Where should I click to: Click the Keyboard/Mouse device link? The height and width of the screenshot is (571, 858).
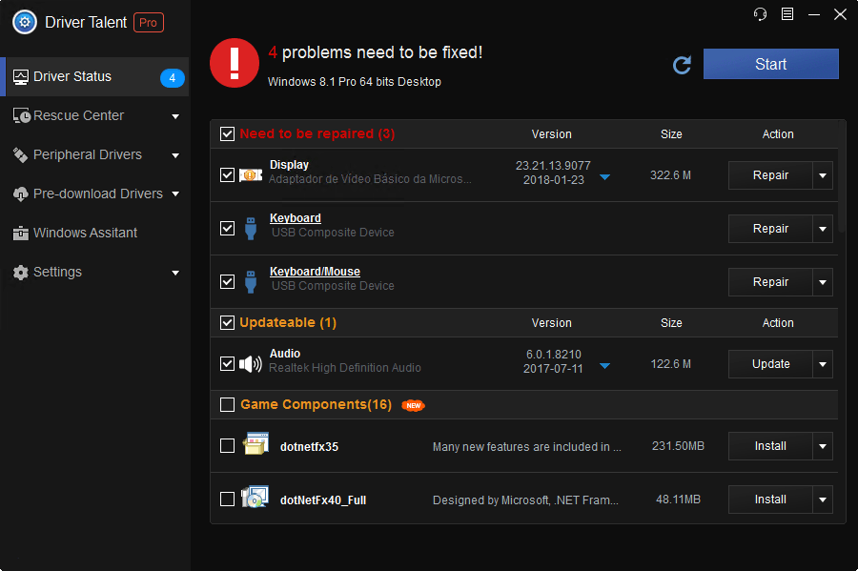click(x=315, y=272)
